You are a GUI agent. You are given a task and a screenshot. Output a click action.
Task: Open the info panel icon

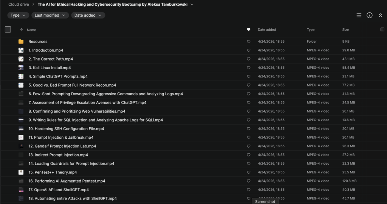pos(370,15)
